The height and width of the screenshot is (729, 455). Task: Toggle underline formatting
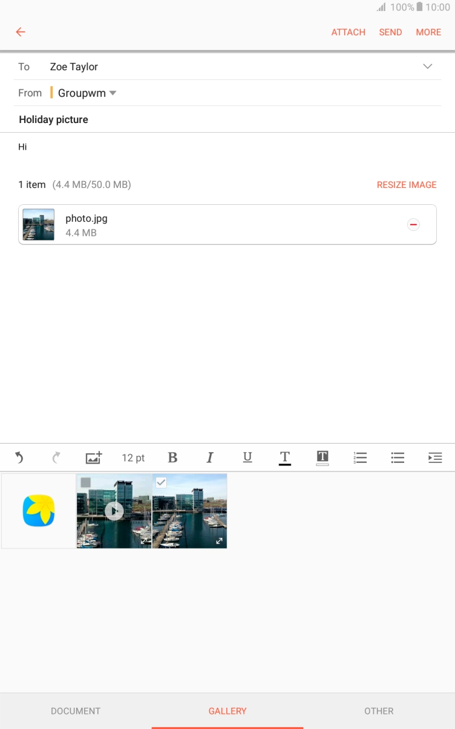point(247,458)
